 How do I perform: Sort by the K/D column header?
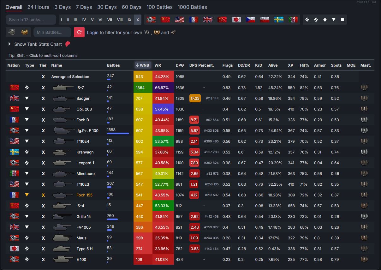259,65
